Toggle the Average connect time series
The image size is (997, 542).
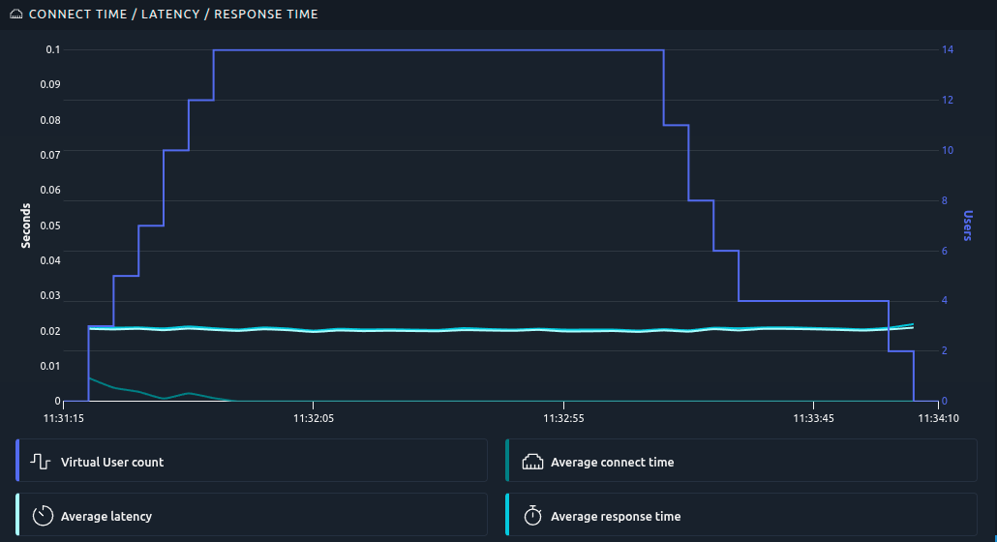[741, 460]
